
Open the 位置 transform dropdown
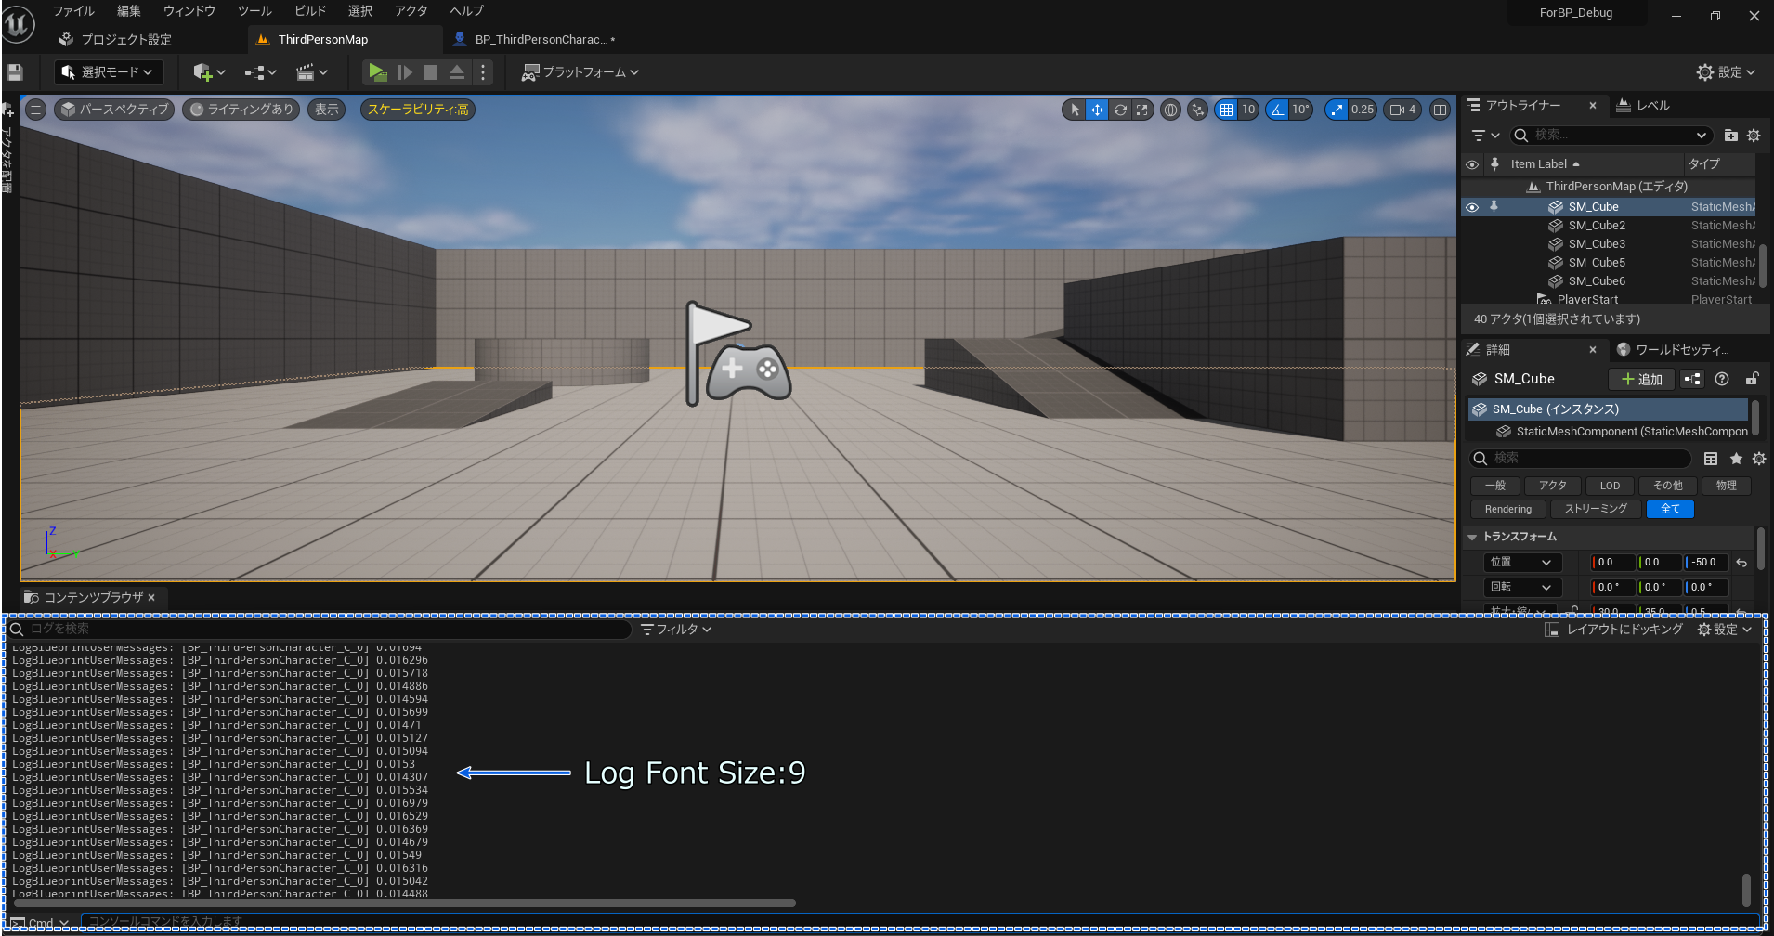[x=1521, y=562]
